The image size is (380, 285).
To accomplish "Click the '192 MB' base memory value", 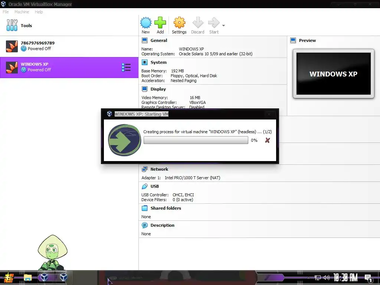I will pos(177,71).
